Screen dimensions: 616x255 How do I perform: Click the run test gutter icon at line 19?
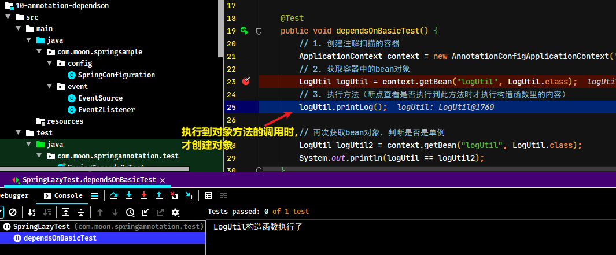tap(245, 30)
